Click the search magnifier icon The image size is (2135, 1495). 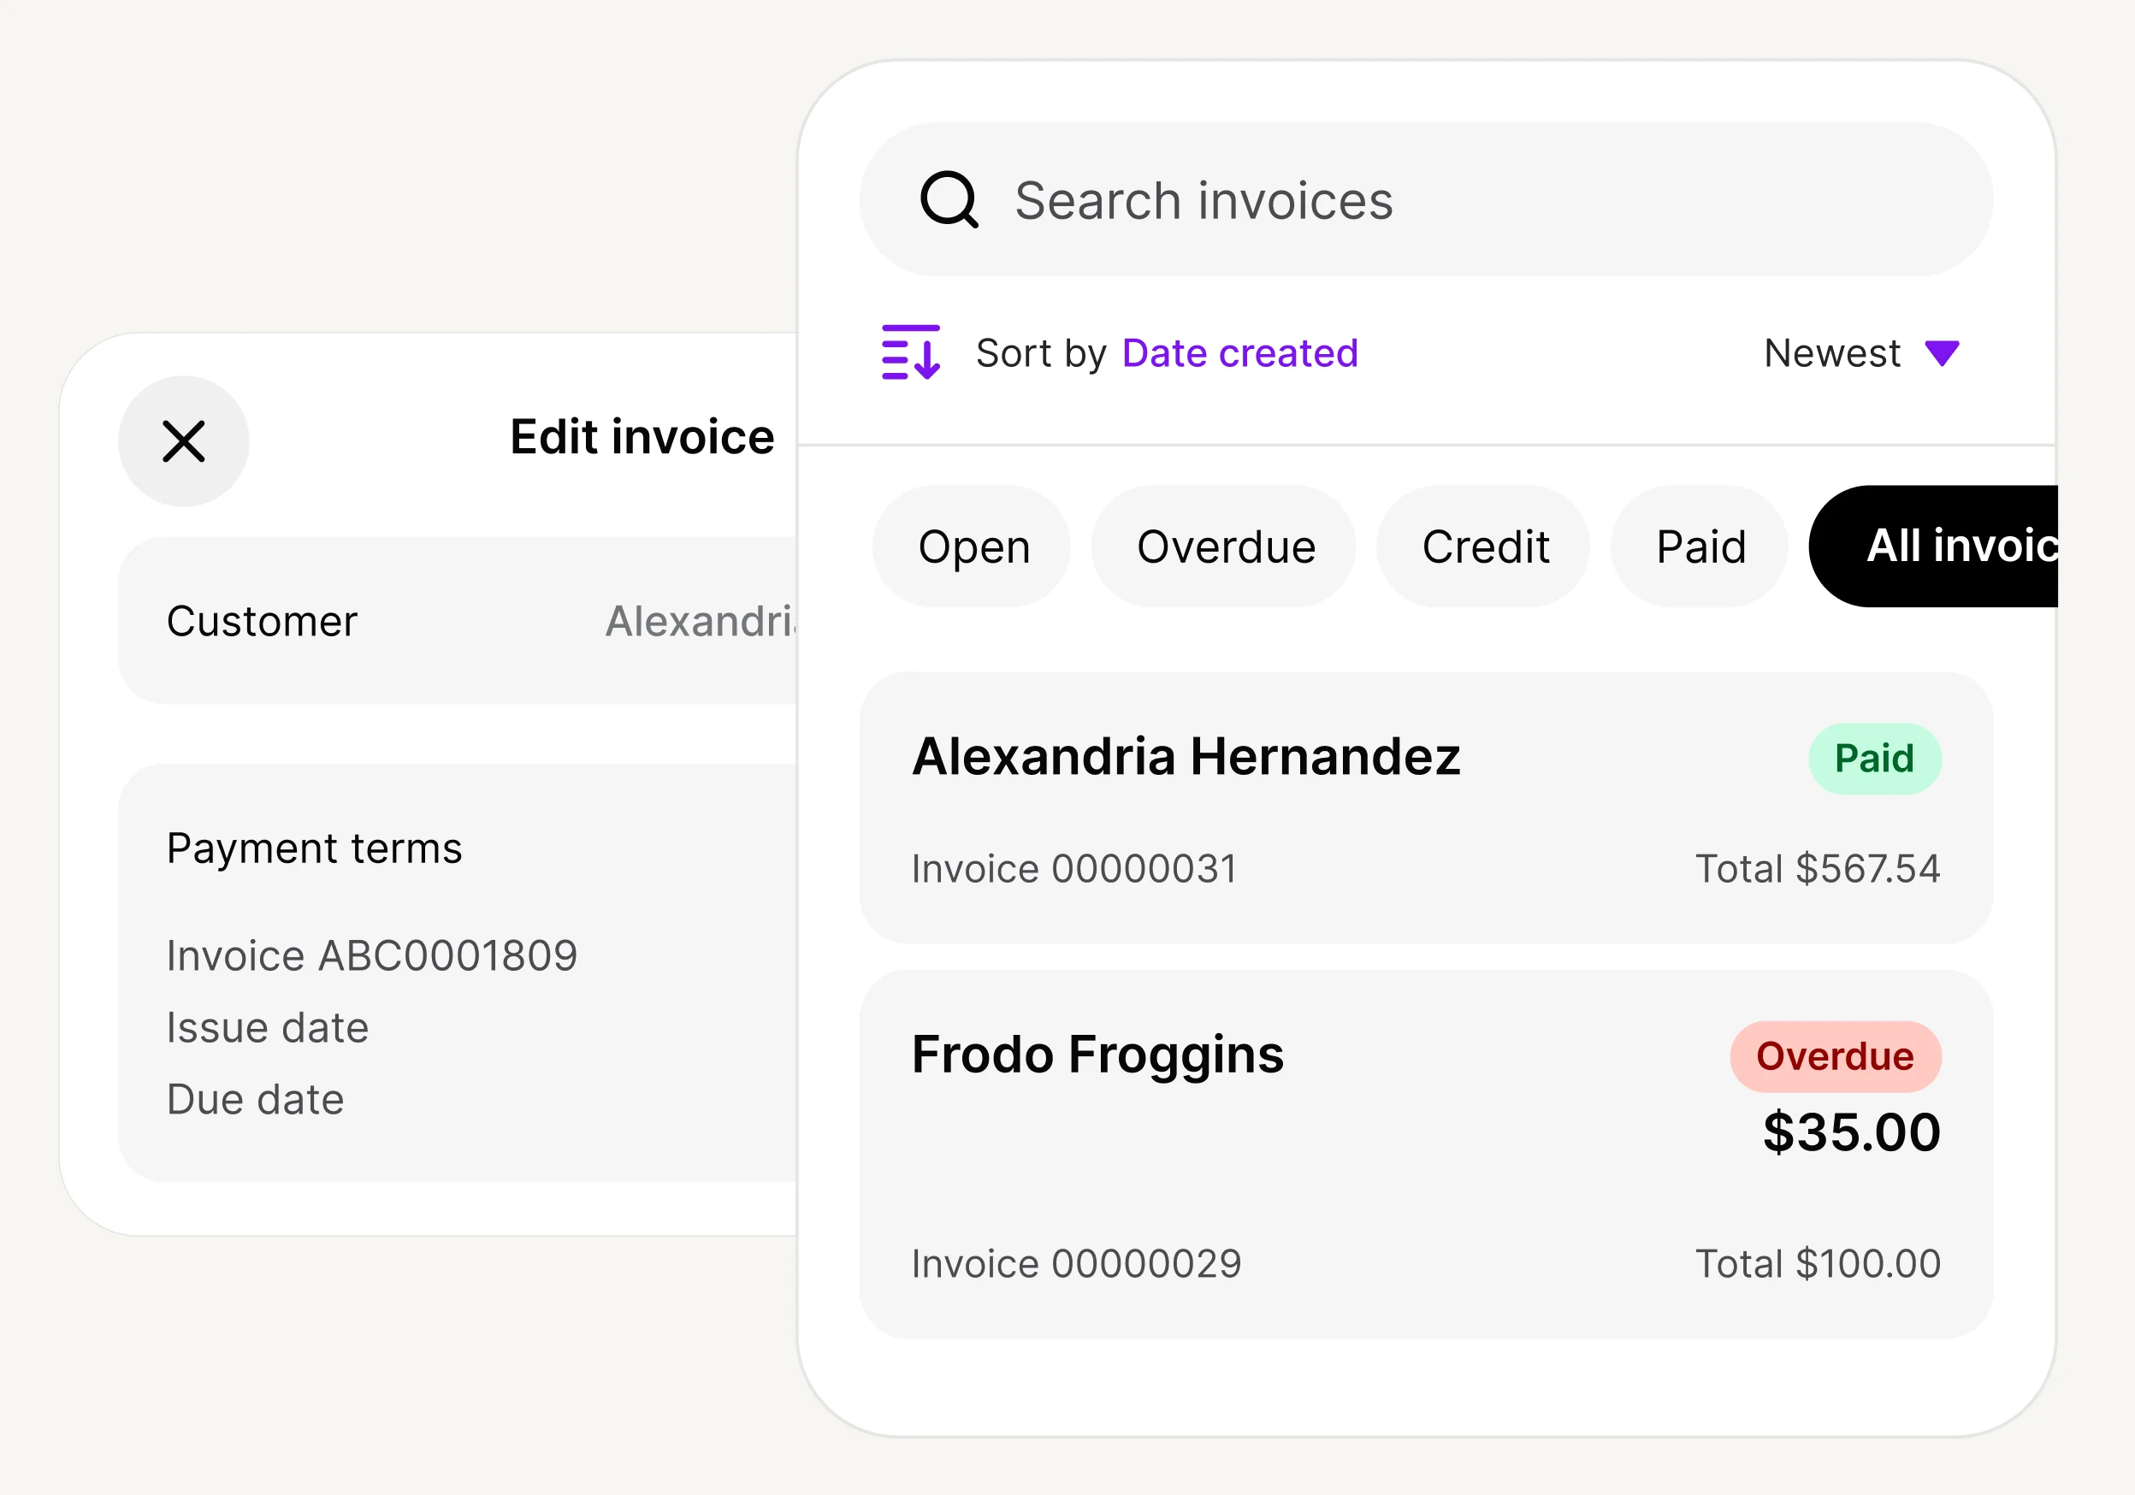(x=951, y=199)
